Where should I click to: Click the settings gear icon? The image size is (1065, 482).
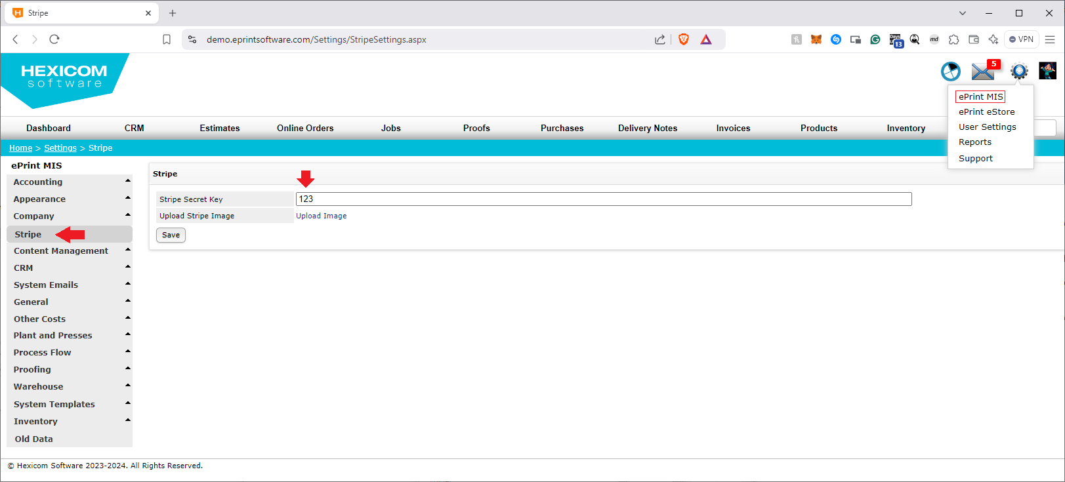1019,71
